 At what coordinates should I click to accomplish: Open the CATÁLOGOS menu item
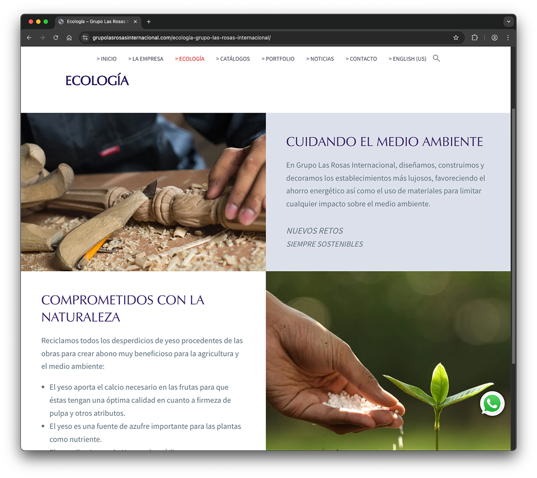[x=233, y=59]
